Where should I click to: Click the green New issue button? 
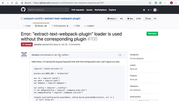coord(152,34)
